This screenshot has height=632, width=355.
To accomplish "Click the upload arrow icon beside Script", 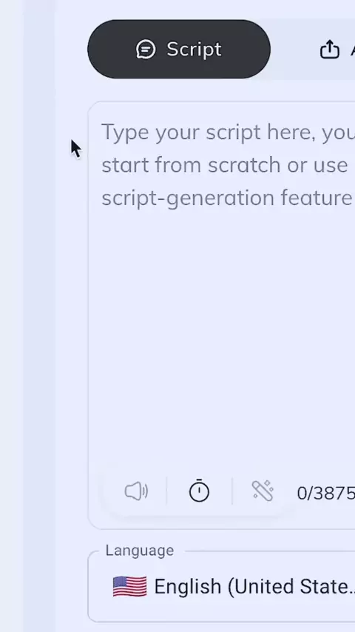I will point(329,50).
